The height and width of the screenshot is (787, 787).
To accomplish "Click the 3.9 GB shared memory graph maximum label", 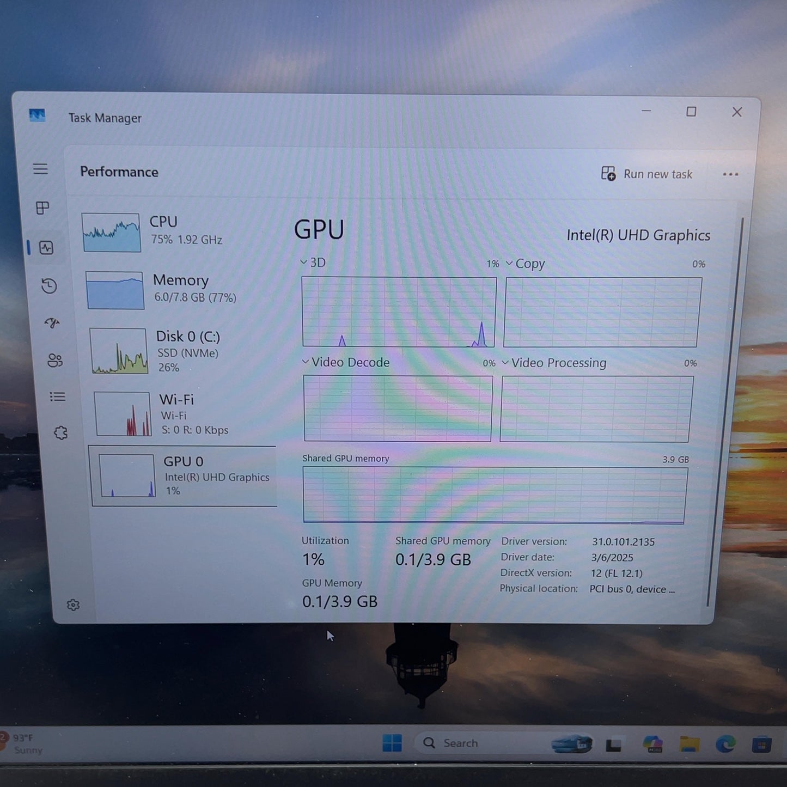I will [675, 460].
